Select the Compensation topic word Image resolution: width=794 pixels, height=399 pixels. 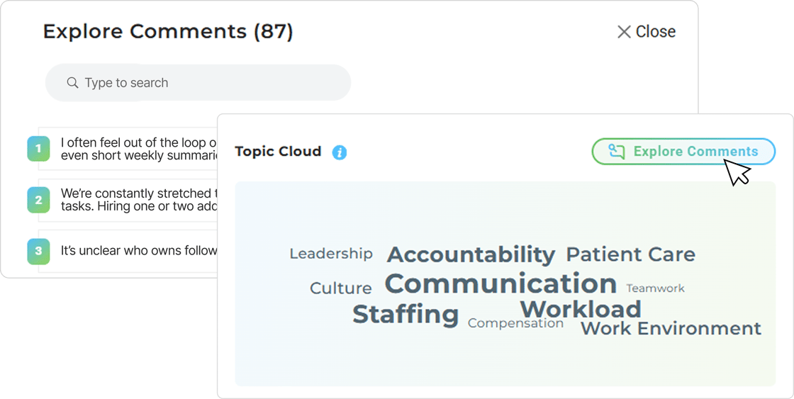coord(515,324)
